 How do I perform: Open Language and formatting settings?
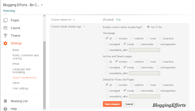[x=21, y=71]
